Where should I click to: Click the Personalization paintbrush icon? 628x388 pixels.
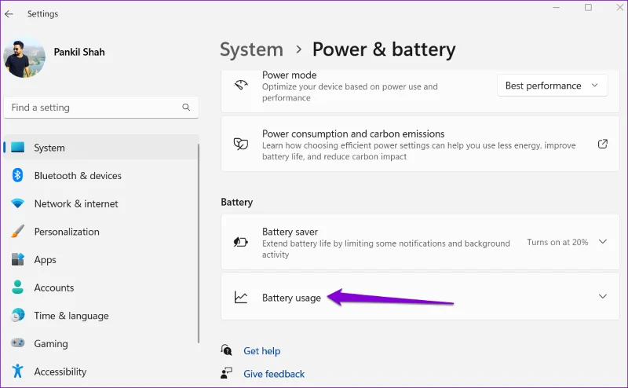(17, 231)
